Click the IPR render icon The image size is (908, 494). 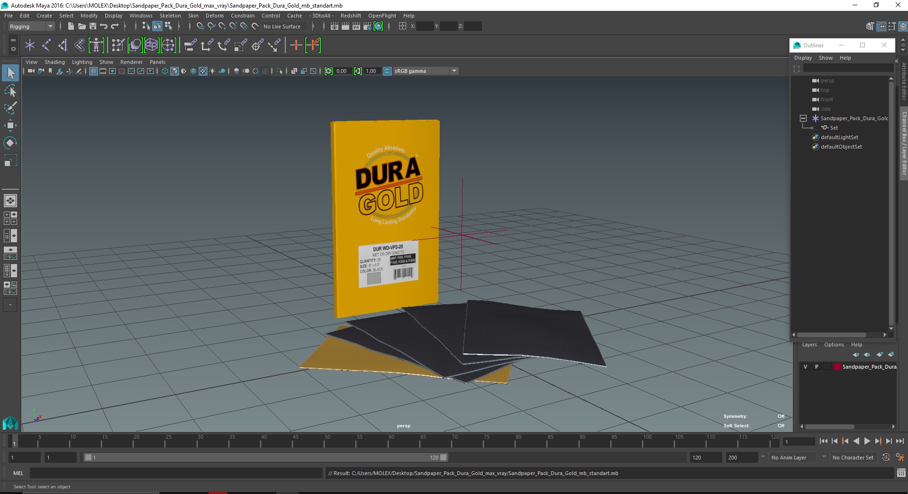pos(356,26)
